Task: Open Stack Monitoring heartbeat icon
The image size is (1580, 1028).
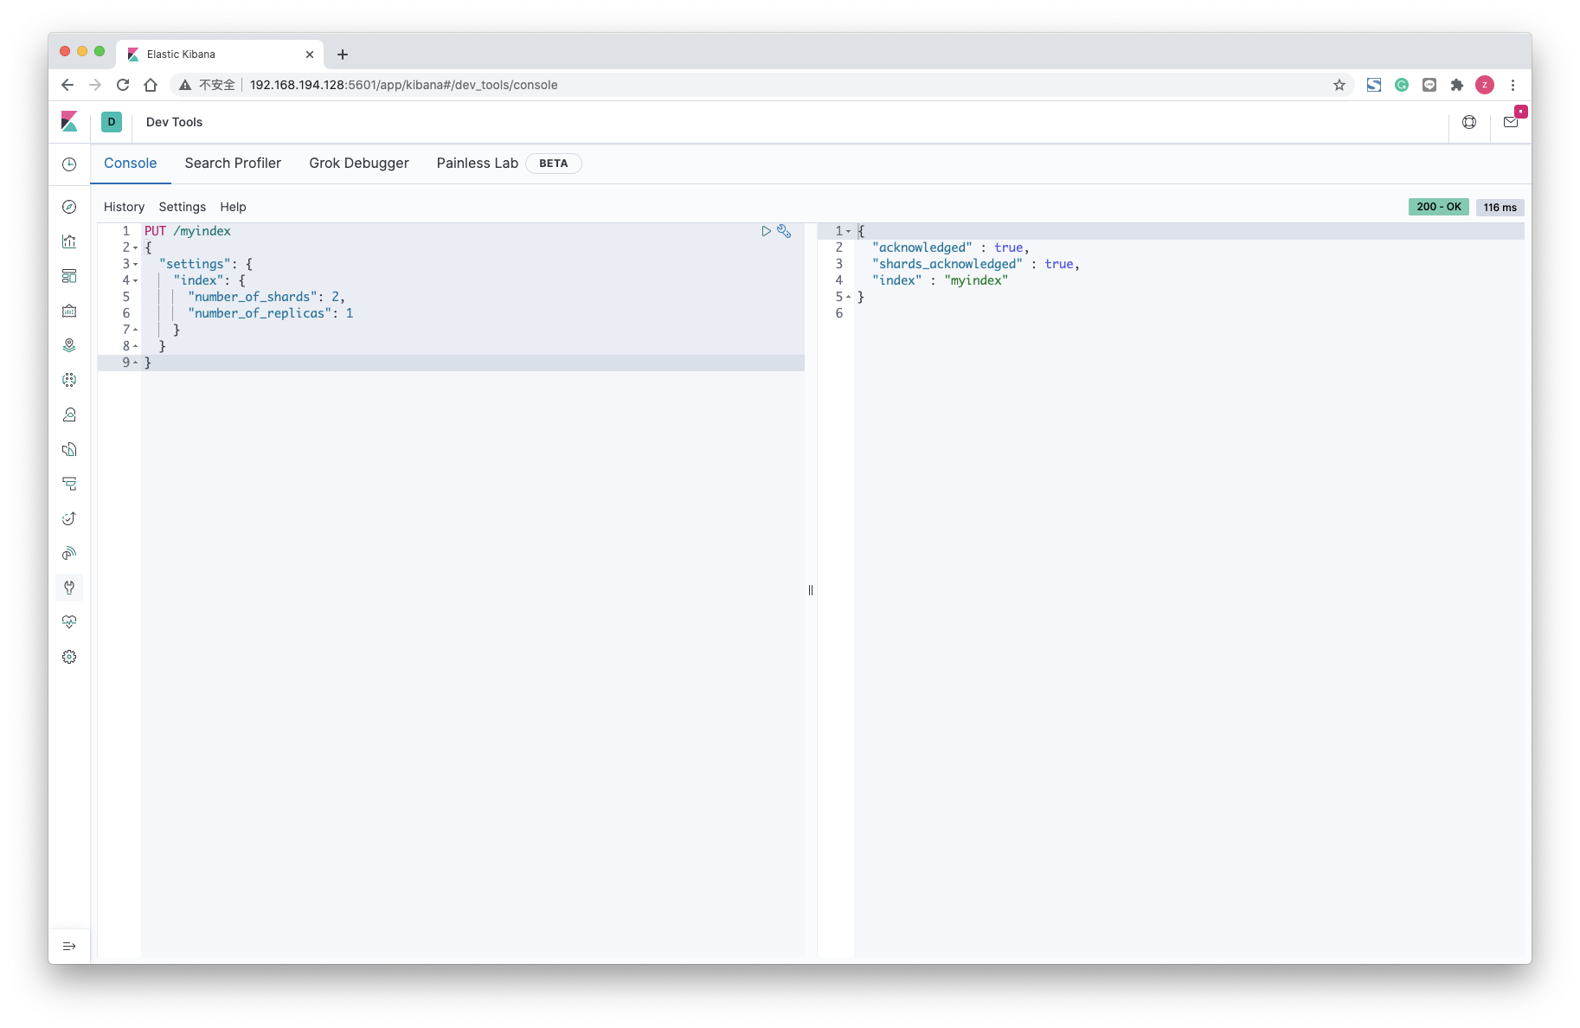Action: coord(69,622)
